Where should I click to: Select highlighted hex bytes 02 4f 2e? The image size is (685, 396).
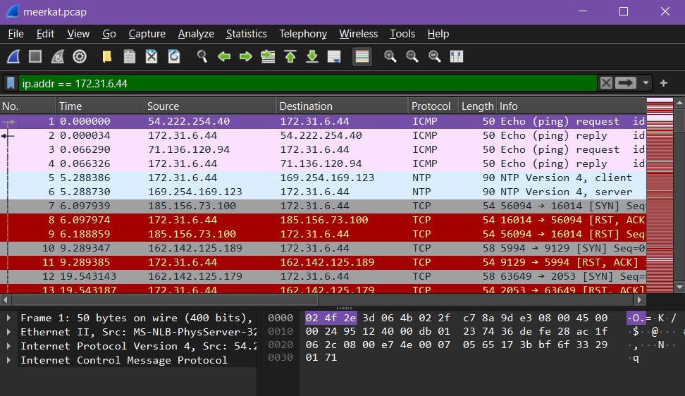point(331,318)
